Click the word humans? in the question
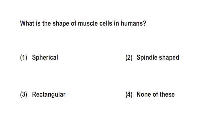 click(x=133, y=23)
